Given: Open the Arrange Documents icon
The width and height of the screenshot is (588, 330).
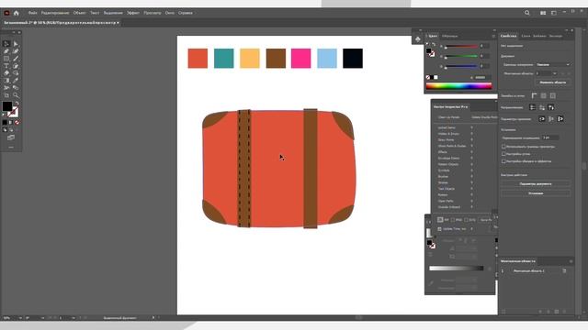Looking at the screenshot, I should (543, 13).
